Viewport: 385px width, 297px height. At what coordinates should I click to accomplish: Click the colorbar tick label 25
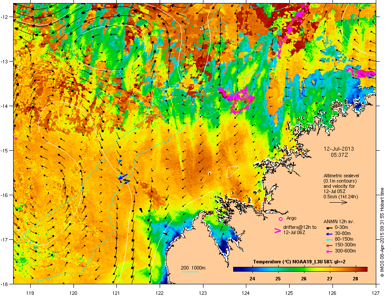(x=278, y=279)
